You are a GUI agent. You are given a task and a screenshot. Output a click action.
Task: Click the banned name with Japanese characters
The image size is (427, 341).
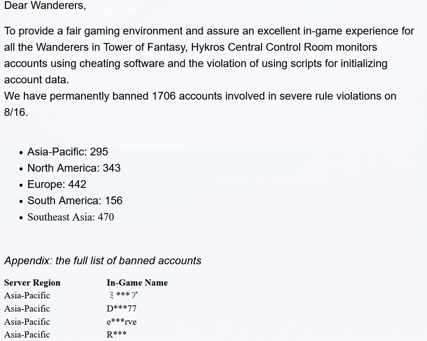[123, 295]
